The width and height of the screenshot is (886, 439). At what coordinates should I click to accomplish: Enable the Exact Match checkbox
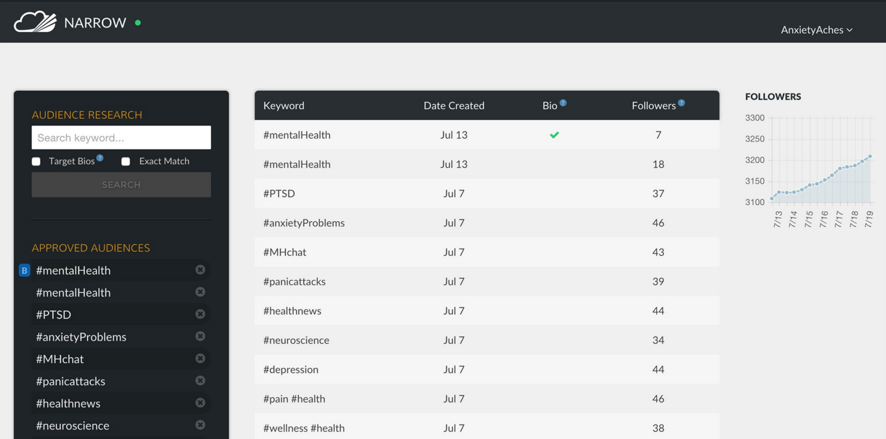(x=126, y=161)
